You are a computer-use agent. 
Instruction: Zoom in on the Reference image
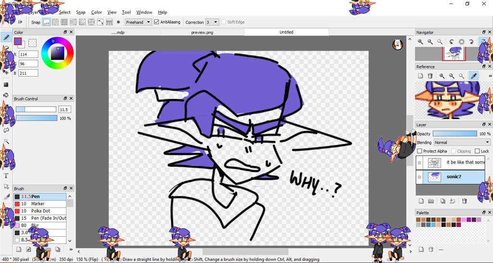[x=442, y=76]
